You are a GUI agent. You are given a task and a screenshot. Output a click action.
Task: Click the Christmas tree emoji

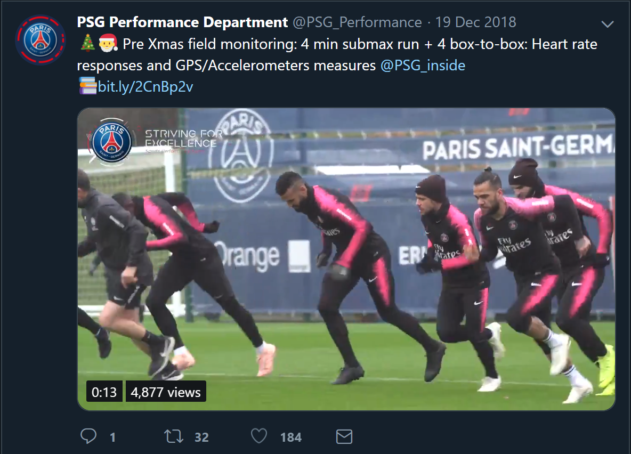87,43
